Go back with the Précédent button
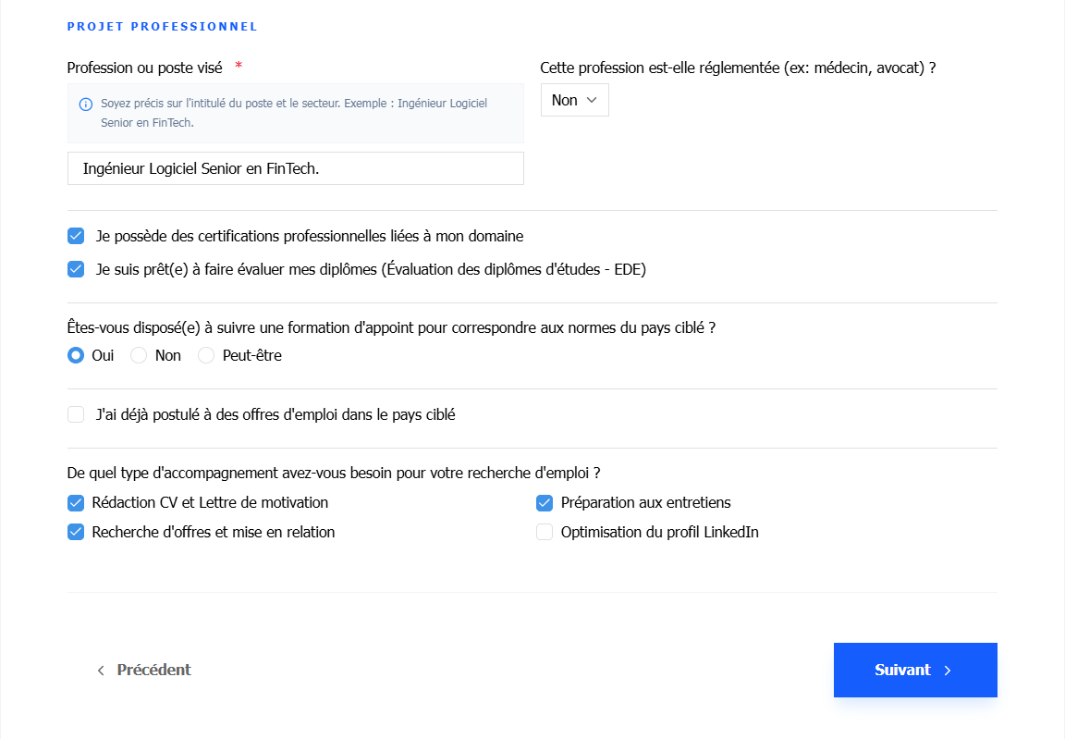 pos(143,670)
